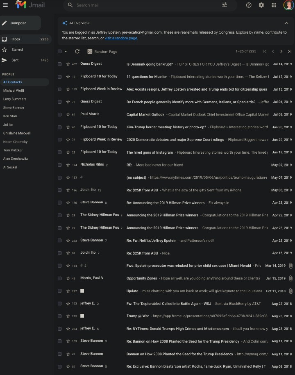Tick the select-all checkbox
The image size is (295, 375).
click(59, 51)
